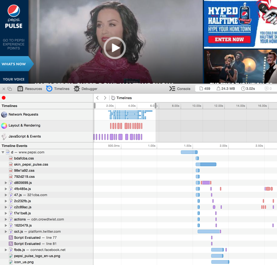Image resolution: width=277 pixels, height=265 pixels.
Task: Open the Resources tab
Action: coord(30,89)
